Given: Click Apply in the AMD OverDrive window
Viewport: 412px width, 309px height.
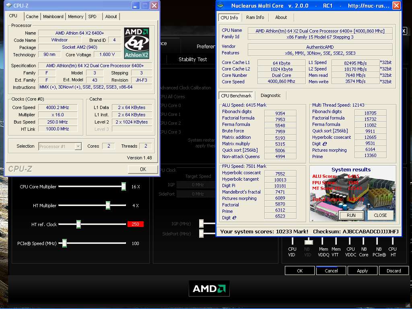Looking at the screenshot, I should tap(363, 271).
